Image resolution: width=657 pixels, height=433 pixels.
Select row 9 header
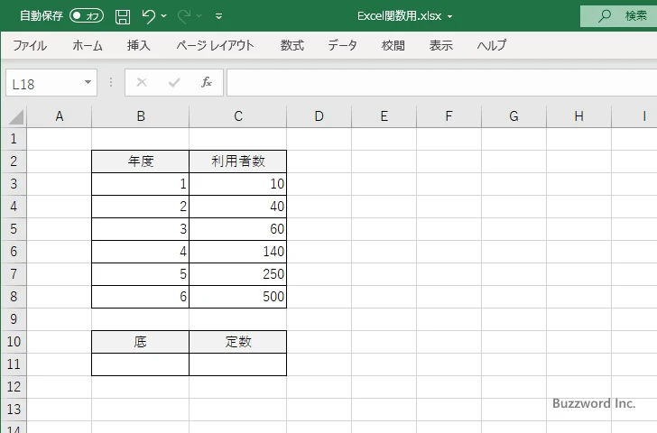[14, 319]
